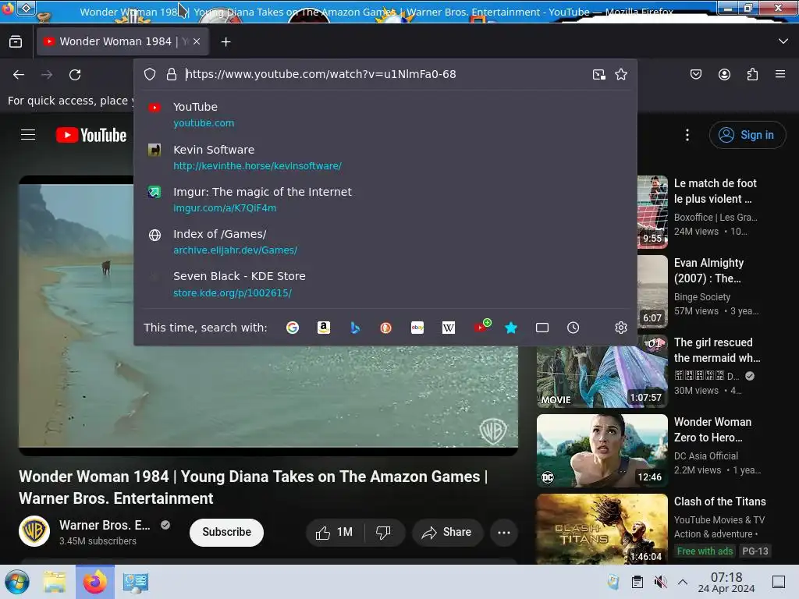This screenshot has height=599, width=799.
Task: Like the video with thumbs up
Action: tap(335, 532)
